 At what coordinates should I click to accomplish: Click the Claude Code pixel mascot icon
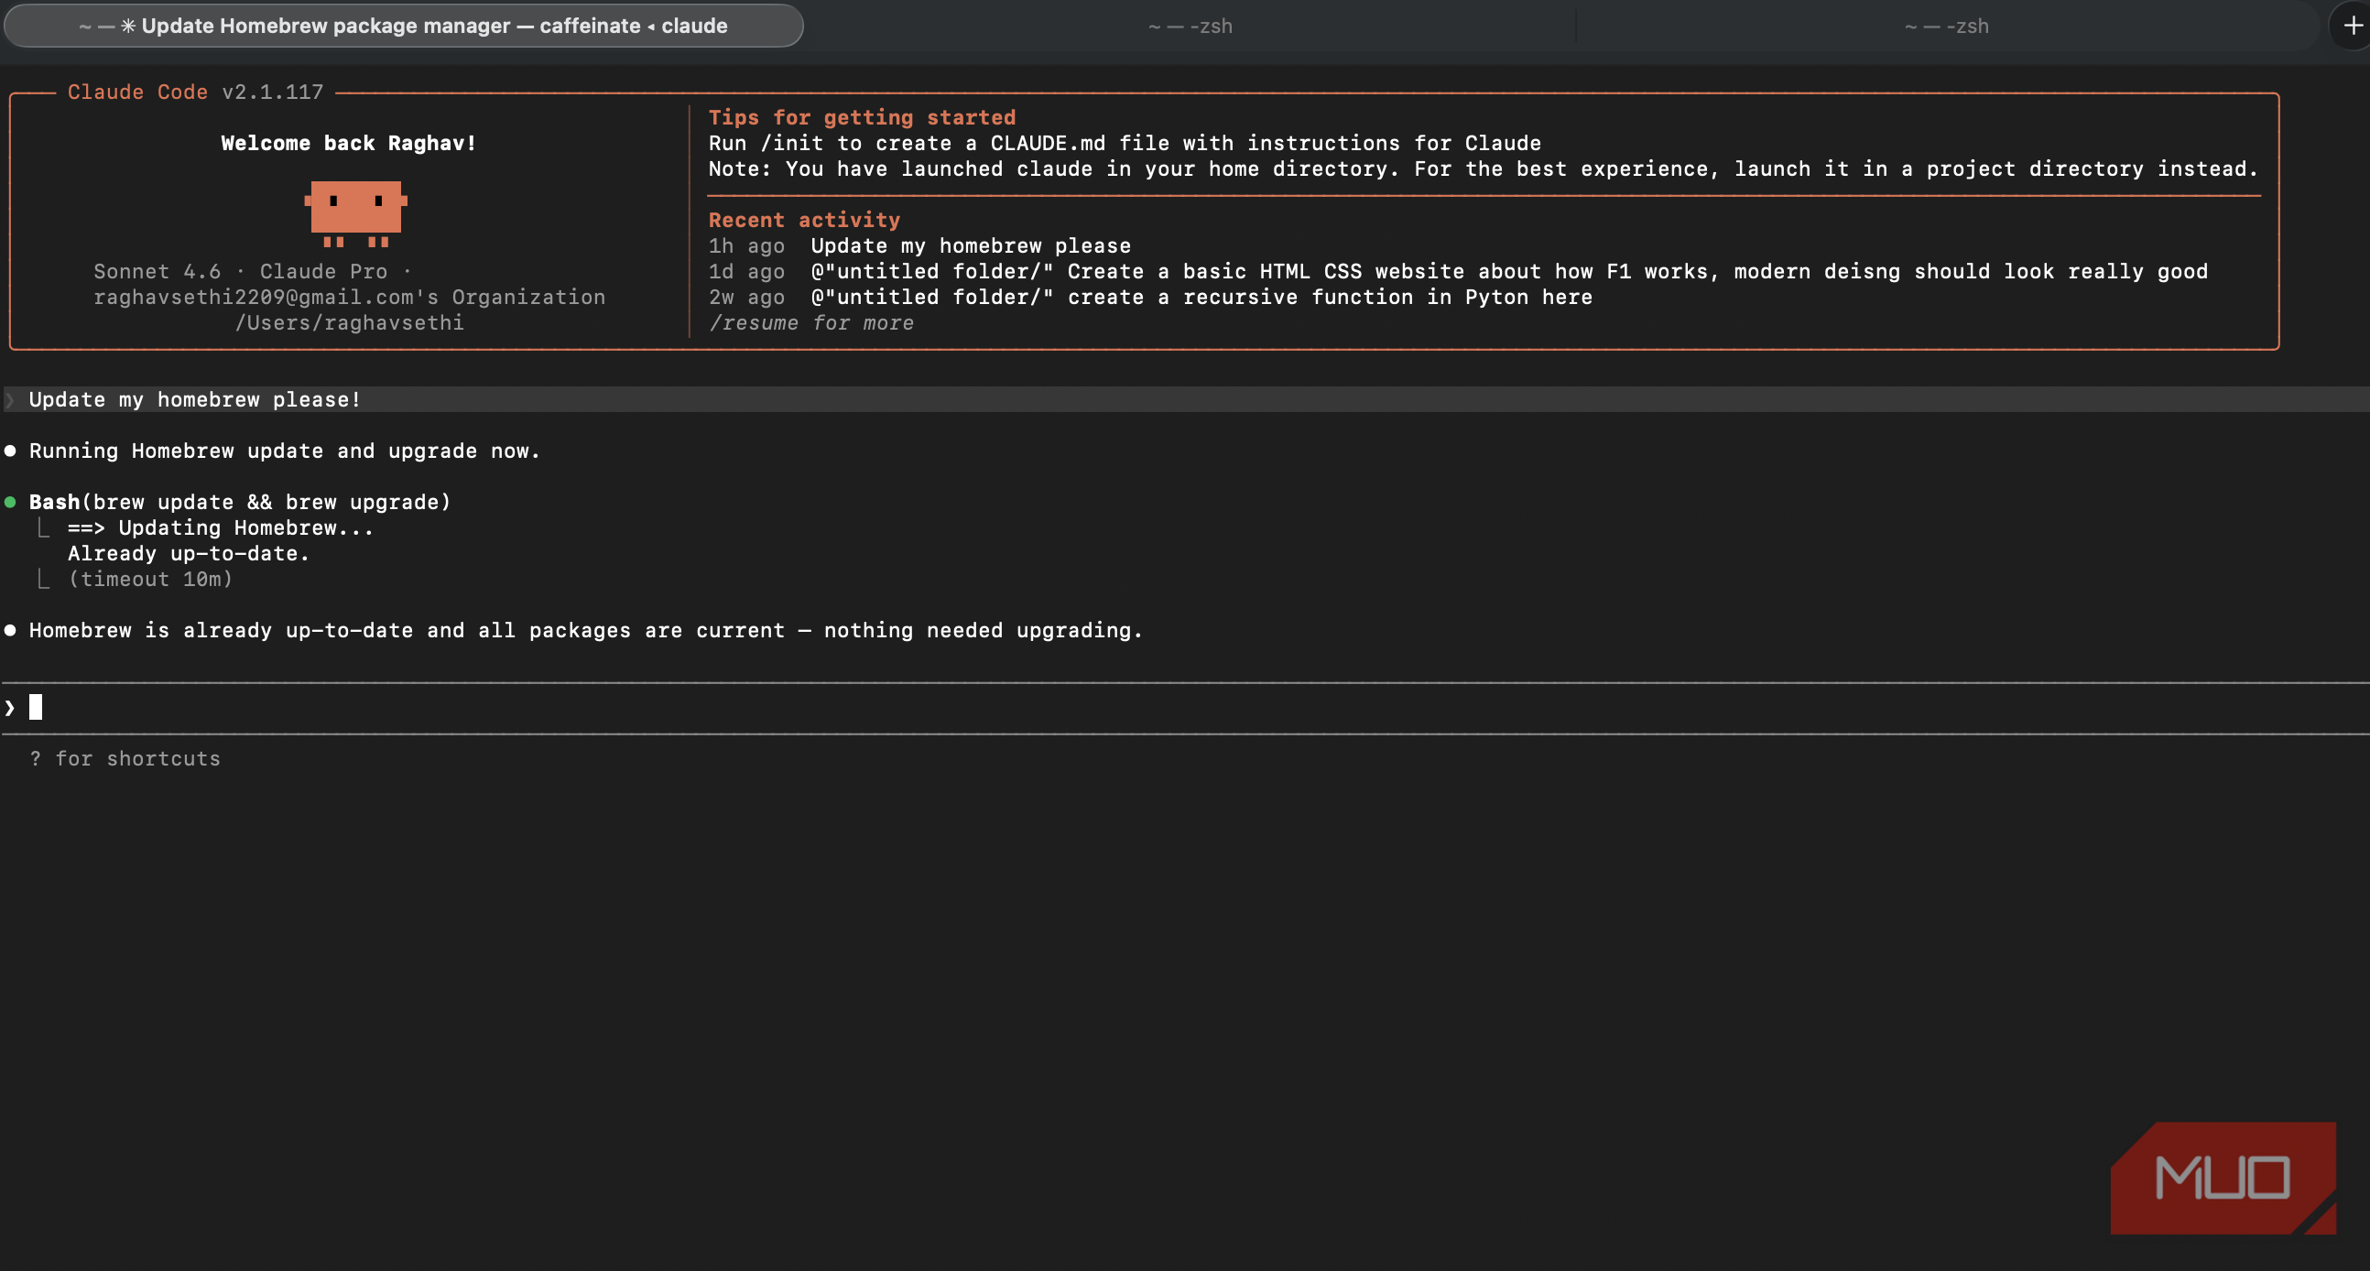pos(356,213)
